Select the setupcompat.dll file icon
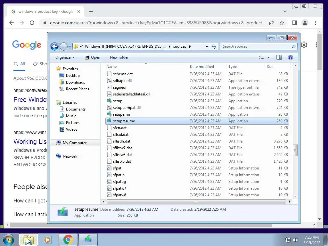Image resolution: width=328 pixels, height=246 pixels. (x=109, y=108)
